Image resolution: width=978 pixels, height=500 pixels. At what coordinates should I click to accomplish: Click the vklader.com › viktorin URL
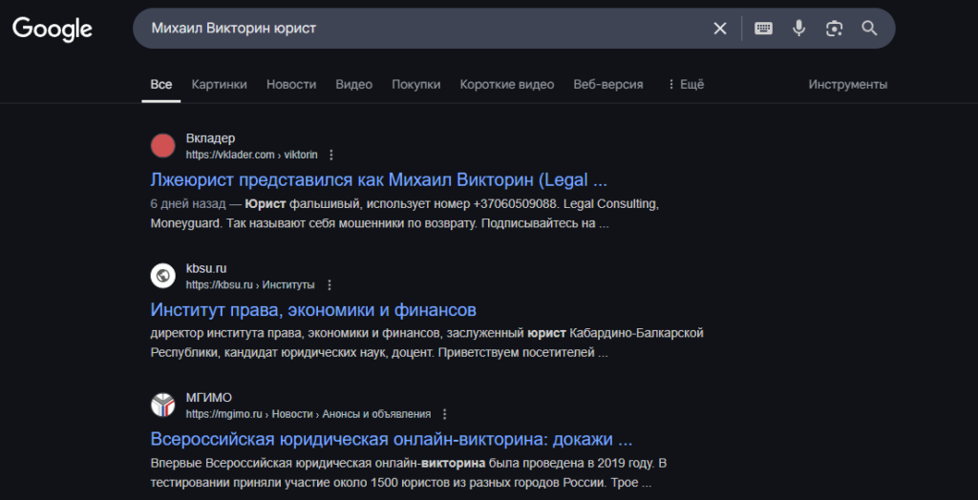251,155
